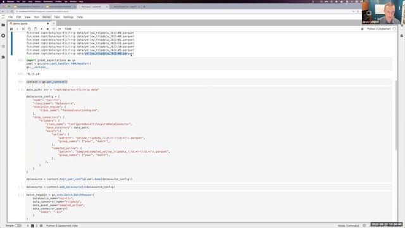This screenshot has width=405, height=228.
Task: Copy the selected cell
Action: (x=30, y=29)
